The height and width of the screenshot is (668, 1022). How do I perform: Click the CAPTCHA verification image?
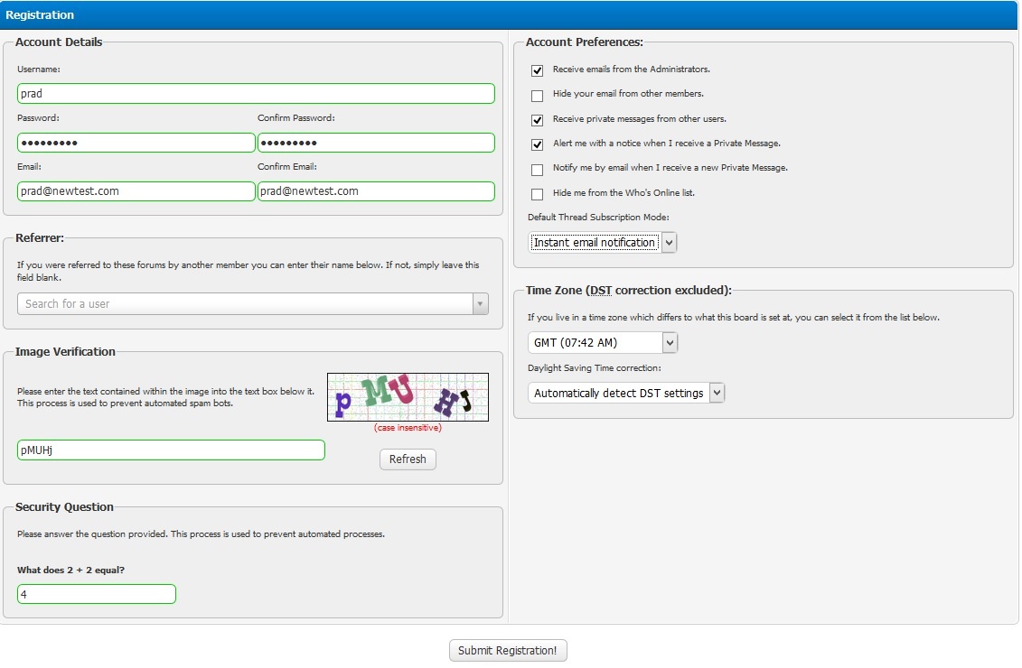(x=408, y=397)
